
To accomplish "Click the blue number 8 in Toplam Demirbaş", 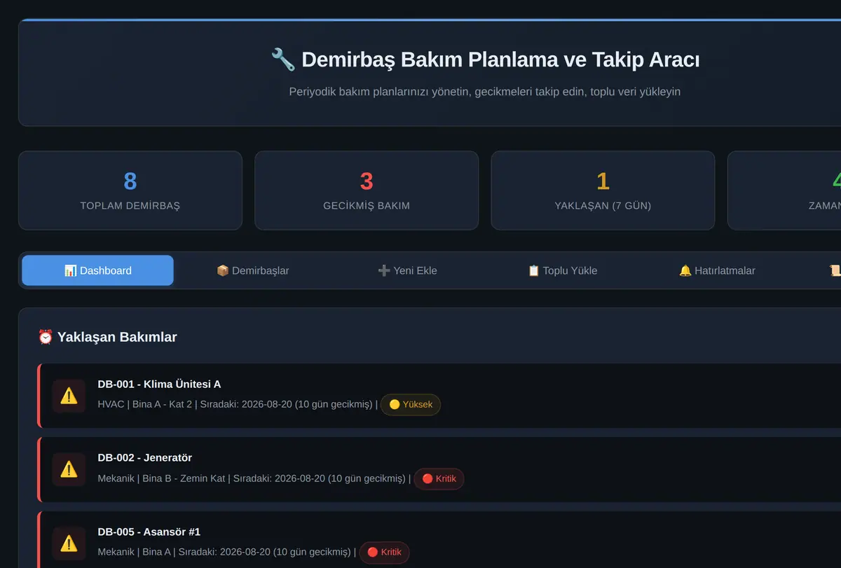I will 130,181.
